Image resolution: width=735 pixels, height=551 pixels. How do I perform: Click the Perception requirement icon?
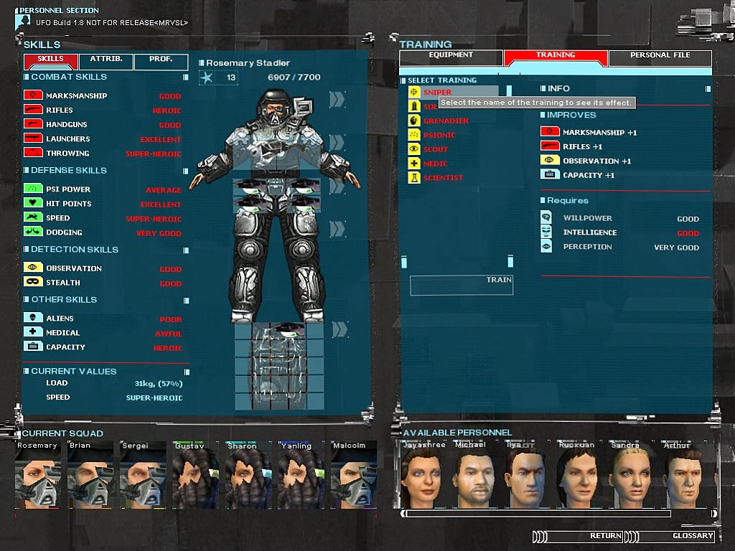pyautogui.click(x=546, y=247)
